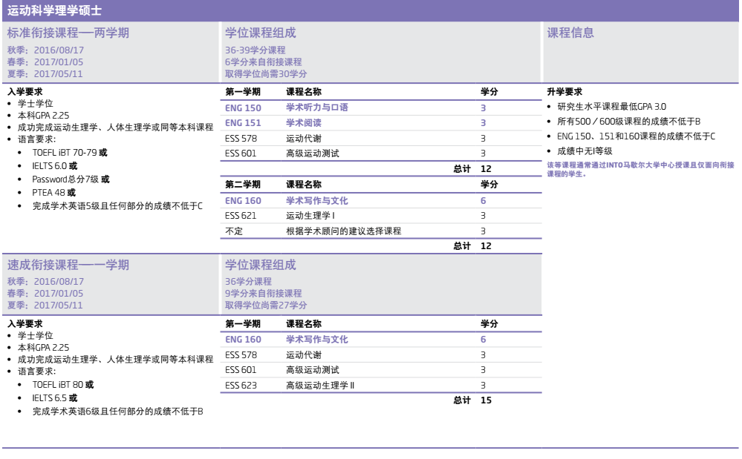This screenshot has height=459, width=742.
Task: Click the 学术阅读 course name
Action: [304, 123]
